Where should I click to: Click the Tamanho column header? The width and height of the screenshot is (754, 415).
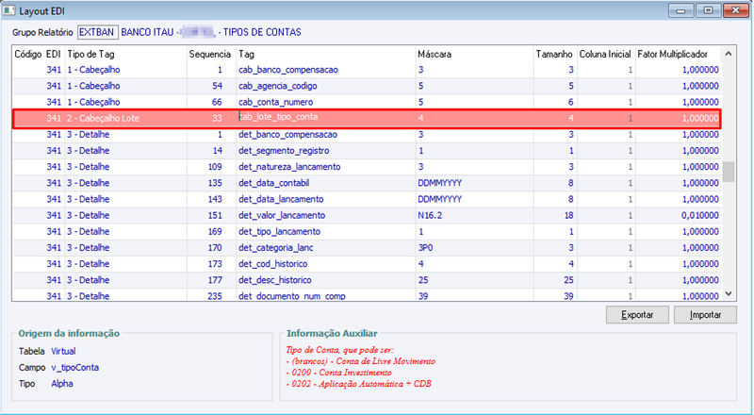[554, 54]
